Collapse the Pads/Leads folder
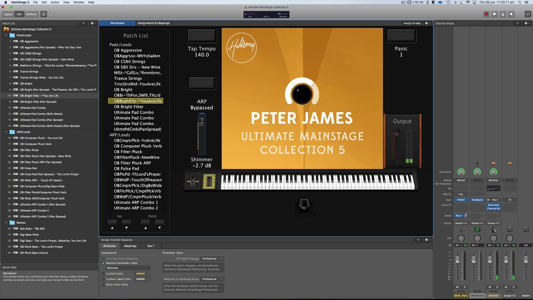 6,35
